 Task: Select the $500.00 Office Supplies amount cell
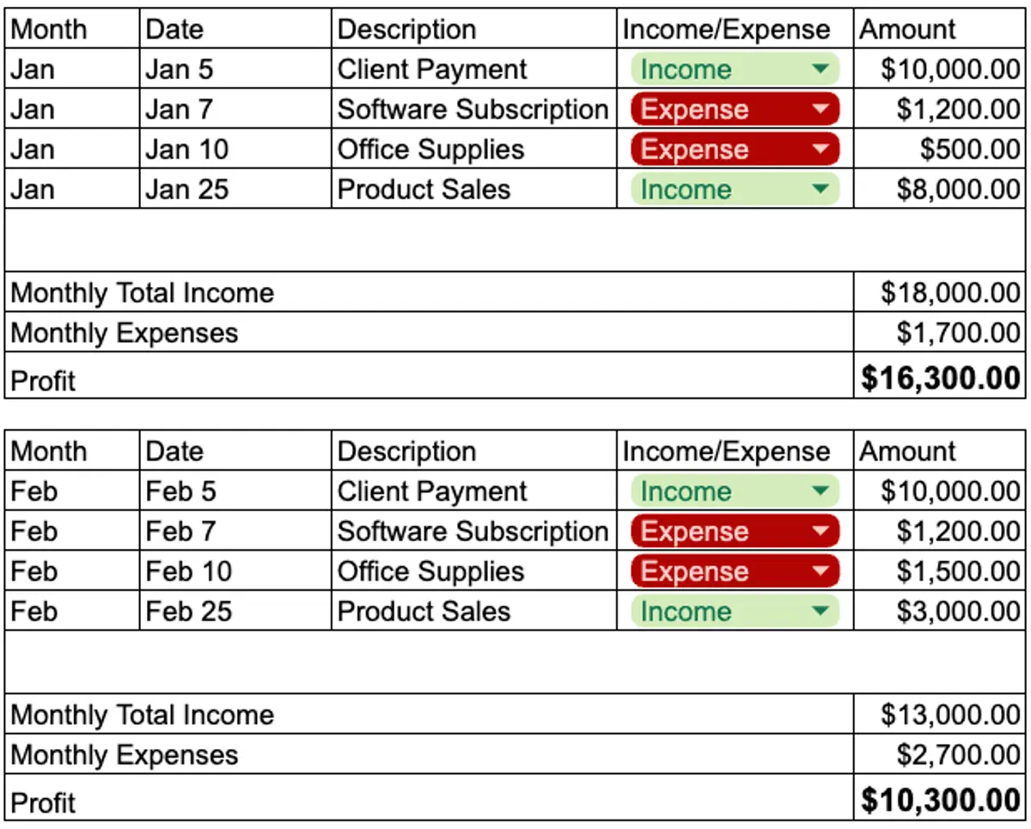(940, 149)
